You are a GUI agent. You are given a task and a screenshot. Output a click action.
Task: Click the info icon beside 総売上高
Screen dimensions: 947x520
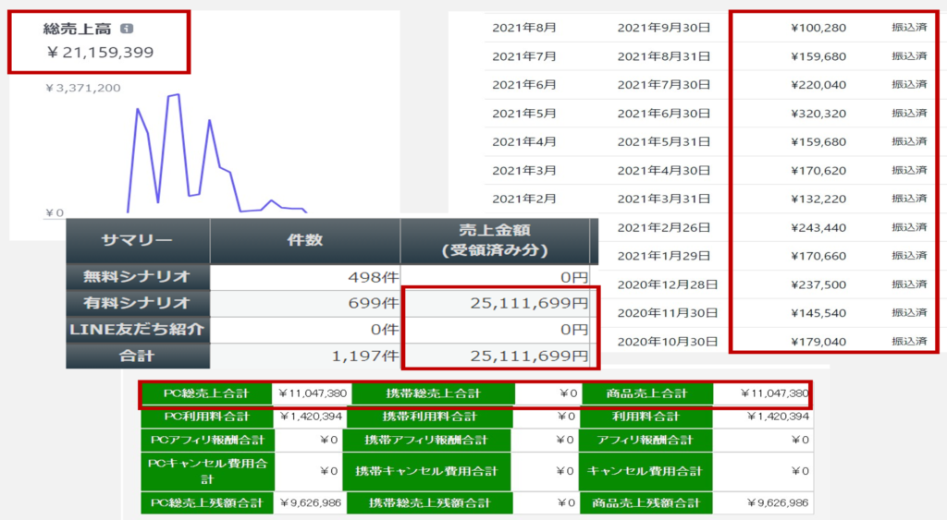pyautogui.click(x=127, y=30)
